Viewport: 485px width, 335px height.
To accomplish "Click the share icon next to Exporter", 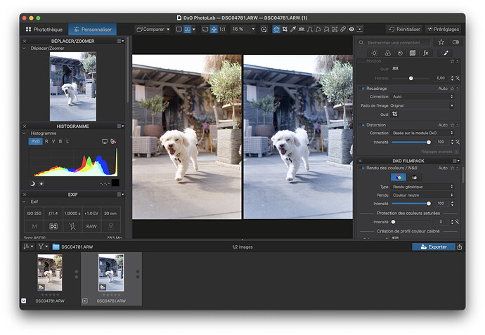I will click(460, 247).
